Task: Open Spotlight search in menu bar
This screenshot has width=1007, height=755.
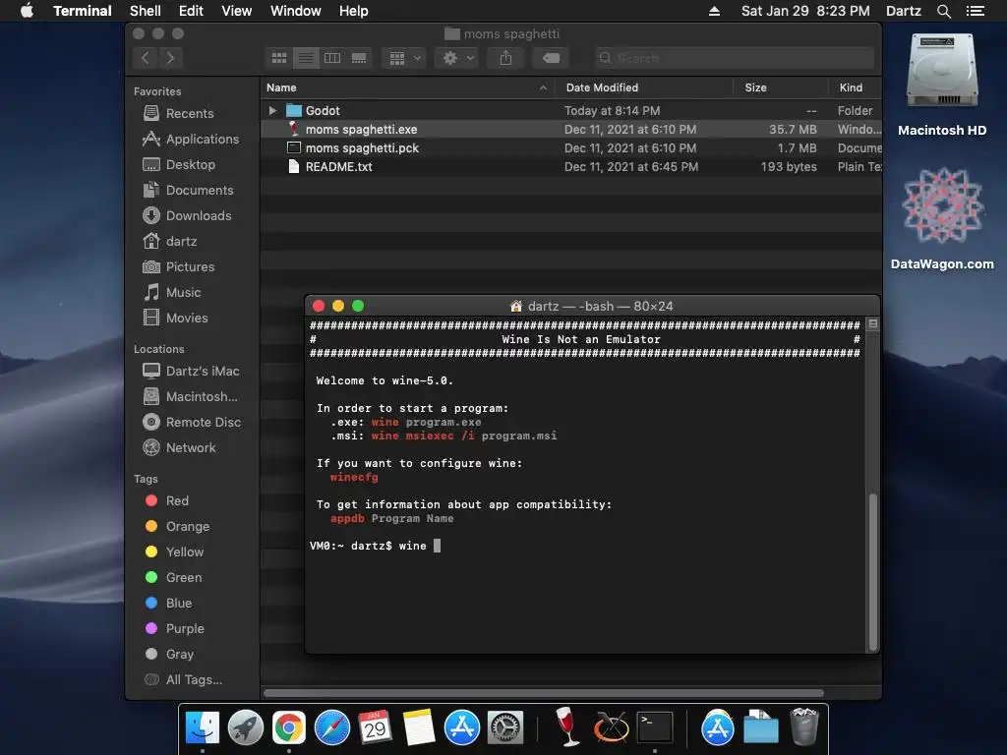Action: pos(943,11)
